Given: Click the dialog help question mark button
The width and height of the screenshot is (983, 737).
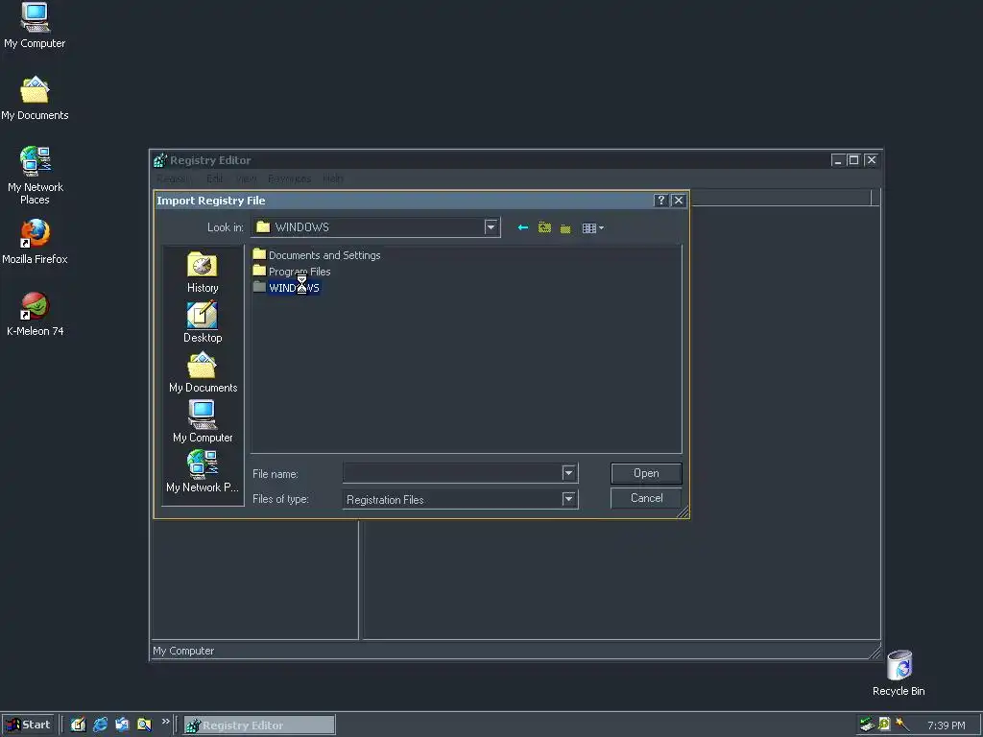Looking at the screenshot, I should [660, 201].
